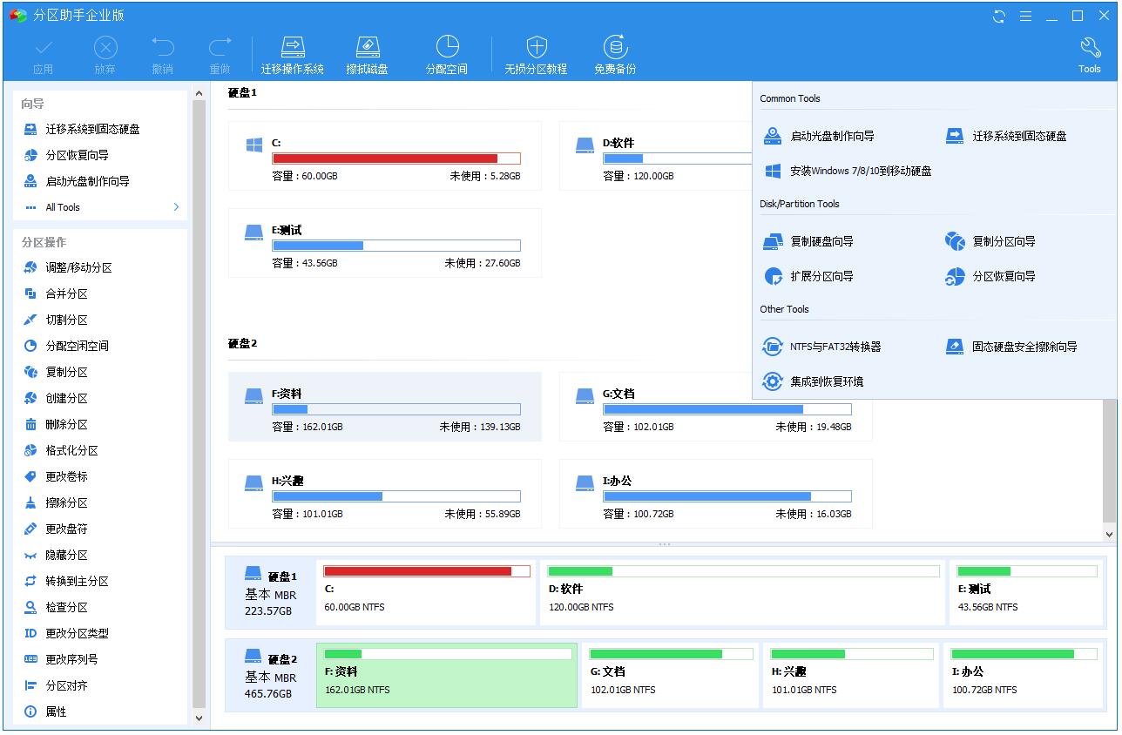Viewport: 1122px width, 735px height.
Task: Open 复制硬盘向导 in Tools panel
Action: click(808, 241)
